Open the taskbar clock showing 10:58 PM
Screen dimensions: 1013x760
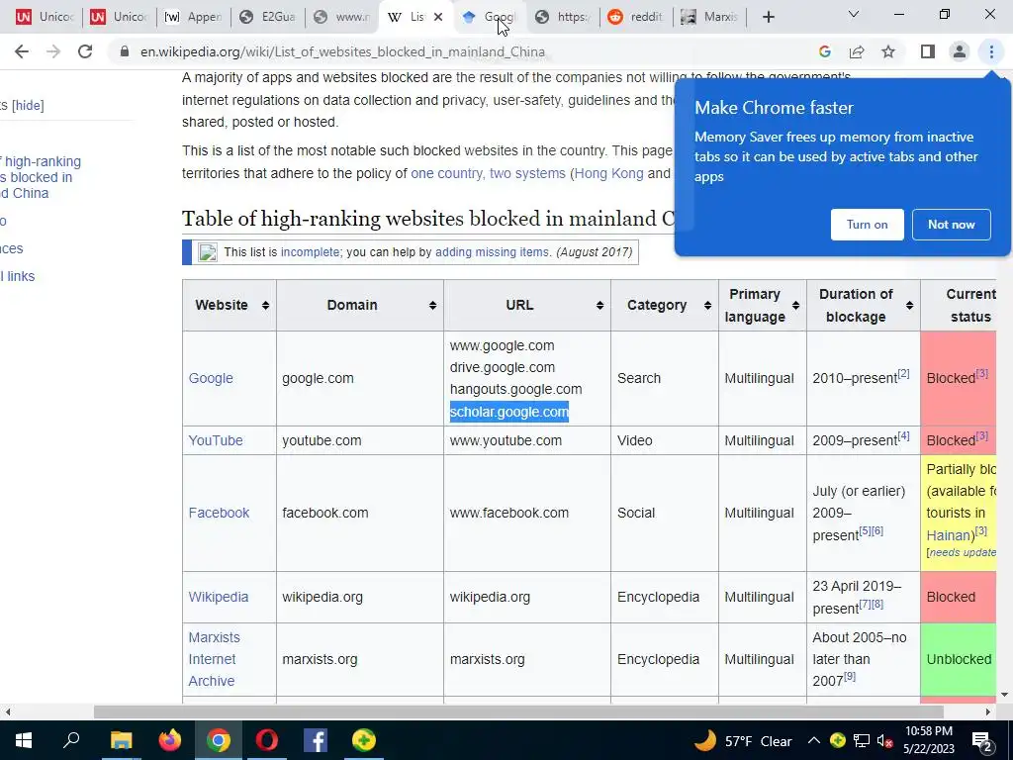click(x=929, y=740)
